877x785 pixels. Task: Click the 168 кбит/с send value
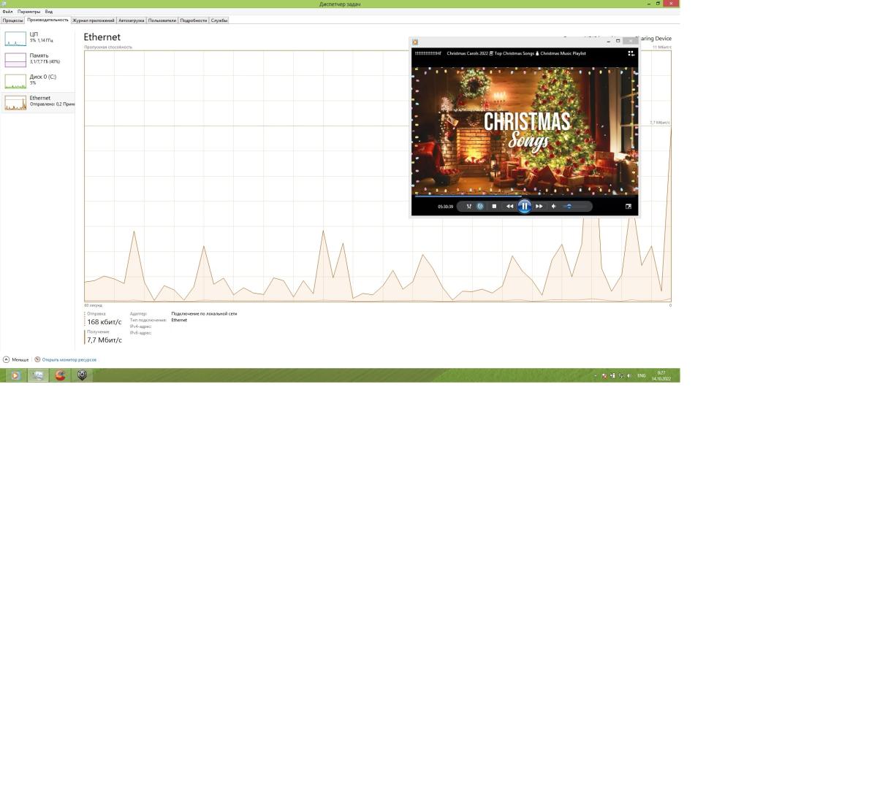click(105, 322)
